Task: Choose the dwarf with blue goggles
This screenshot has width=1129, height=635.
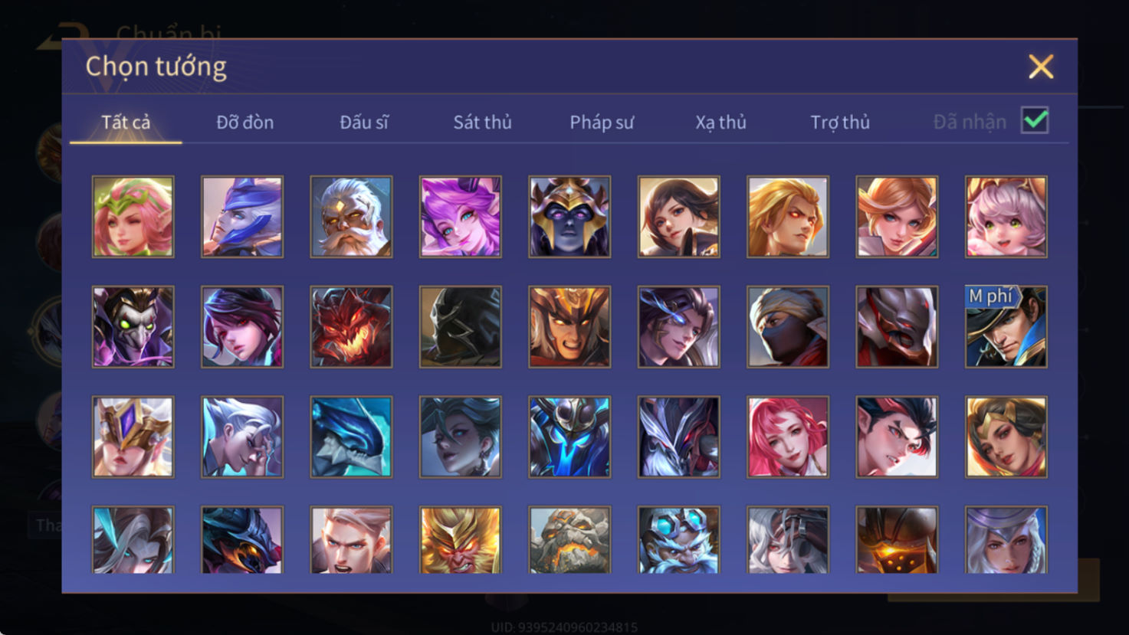Action: click(x=679, y=540)
